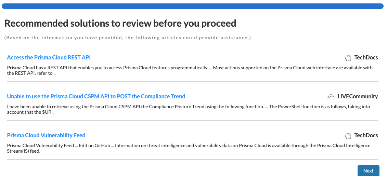This screenshot has height=181, width=387.
Task: Click the Recommended solutions heading
Action: point(120,23)
